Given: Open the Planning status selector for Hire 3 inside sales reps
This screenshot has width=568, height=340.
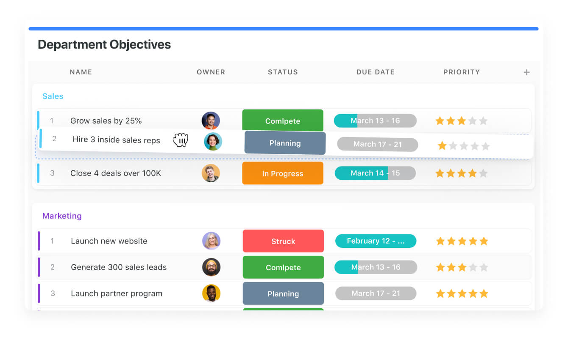Looking at the screenshot, I should click(x=284, y=143).
